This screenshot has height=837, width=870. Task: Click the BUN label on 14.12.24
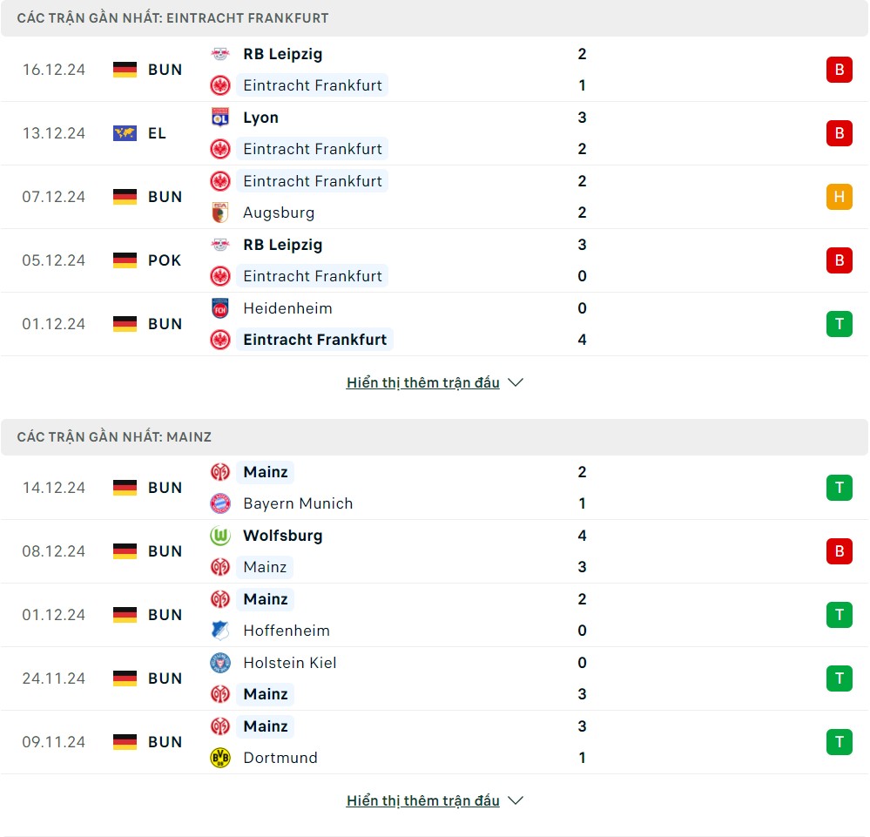click(165, 488)
